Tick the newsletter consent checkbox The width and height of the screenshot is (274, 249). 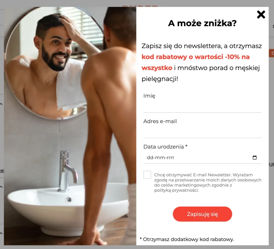[147, 175]
